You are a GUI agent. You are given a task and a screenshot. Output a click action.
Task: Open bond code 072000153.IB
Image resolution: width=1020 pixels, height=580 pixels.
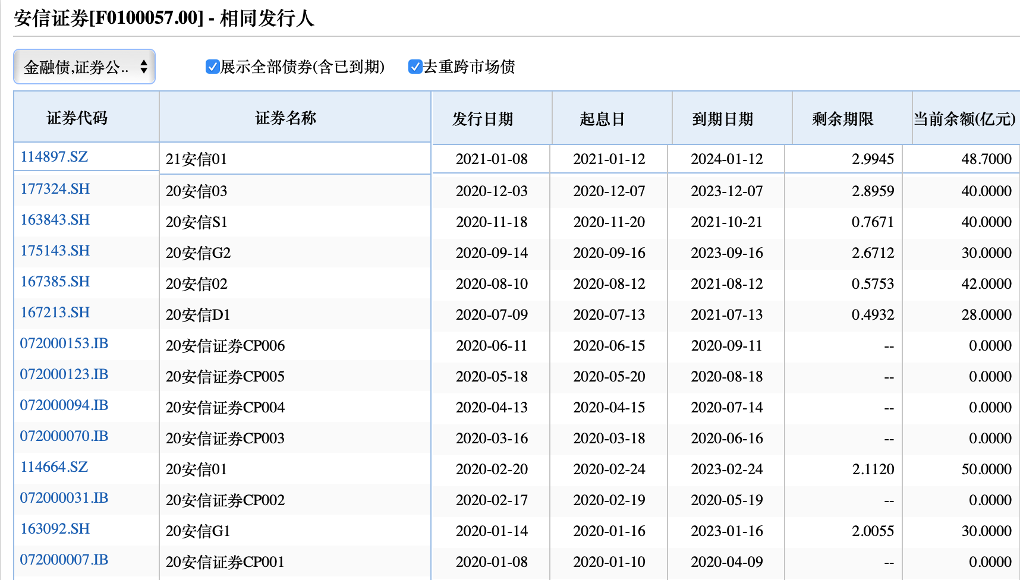click(64, 343)
